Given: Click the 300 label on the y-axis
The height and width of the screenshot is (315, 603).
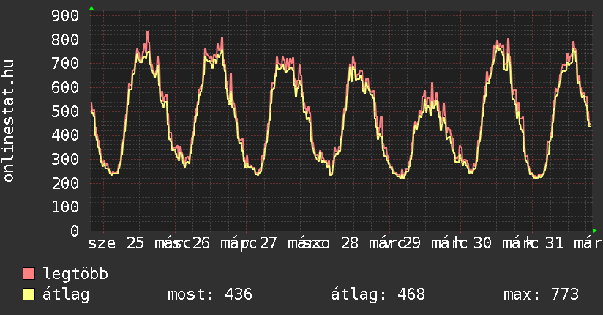Looking at the screenshot, I should [66, 159].
